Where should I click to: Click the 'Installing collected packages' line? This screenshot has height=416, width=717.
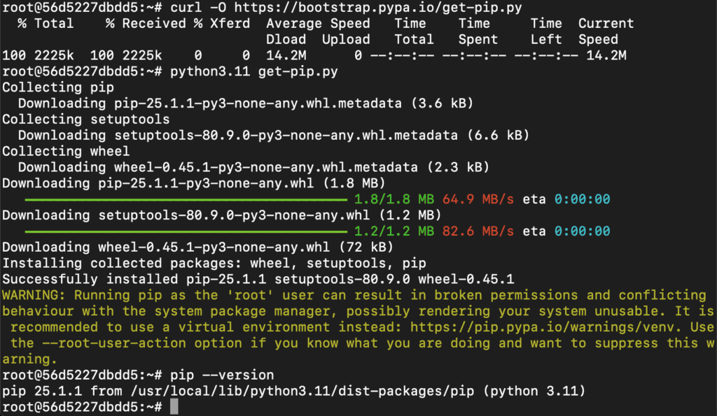click(x=214, y=264)
